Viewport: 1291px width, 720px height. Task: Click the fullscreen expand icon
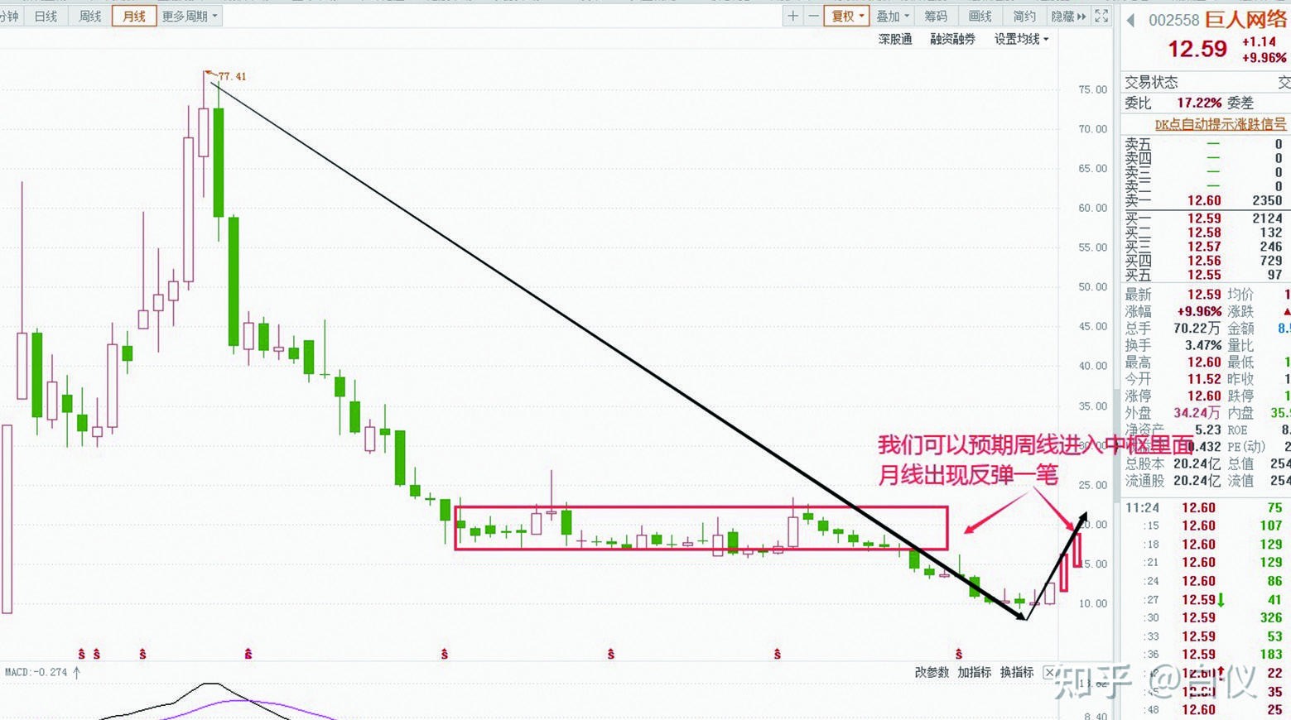click(1101, 16)
